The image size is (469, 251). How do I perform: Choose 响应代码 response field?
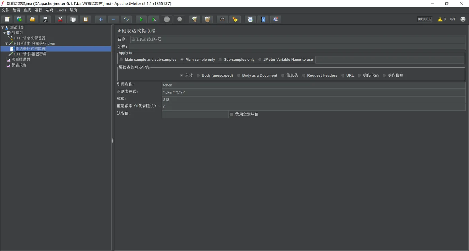click(x=368, y=75)
